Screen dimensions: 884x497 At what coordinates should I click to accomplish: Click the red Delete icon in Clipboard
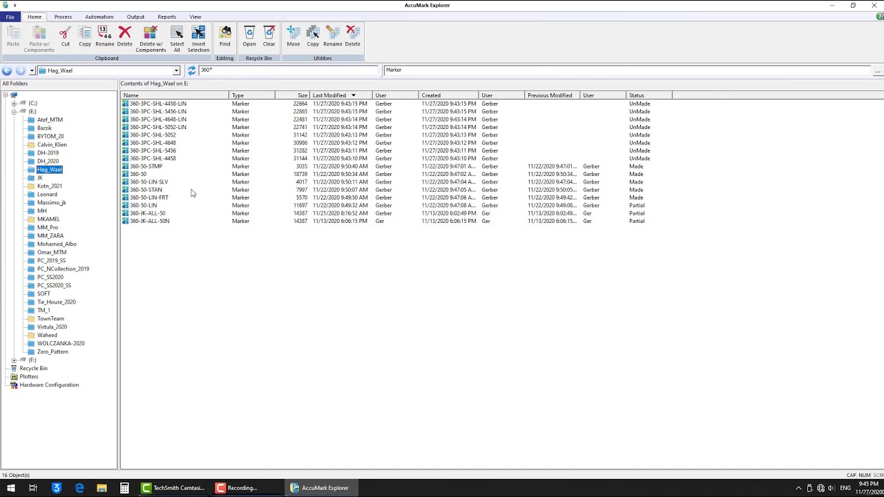click(x=124, y=37)
